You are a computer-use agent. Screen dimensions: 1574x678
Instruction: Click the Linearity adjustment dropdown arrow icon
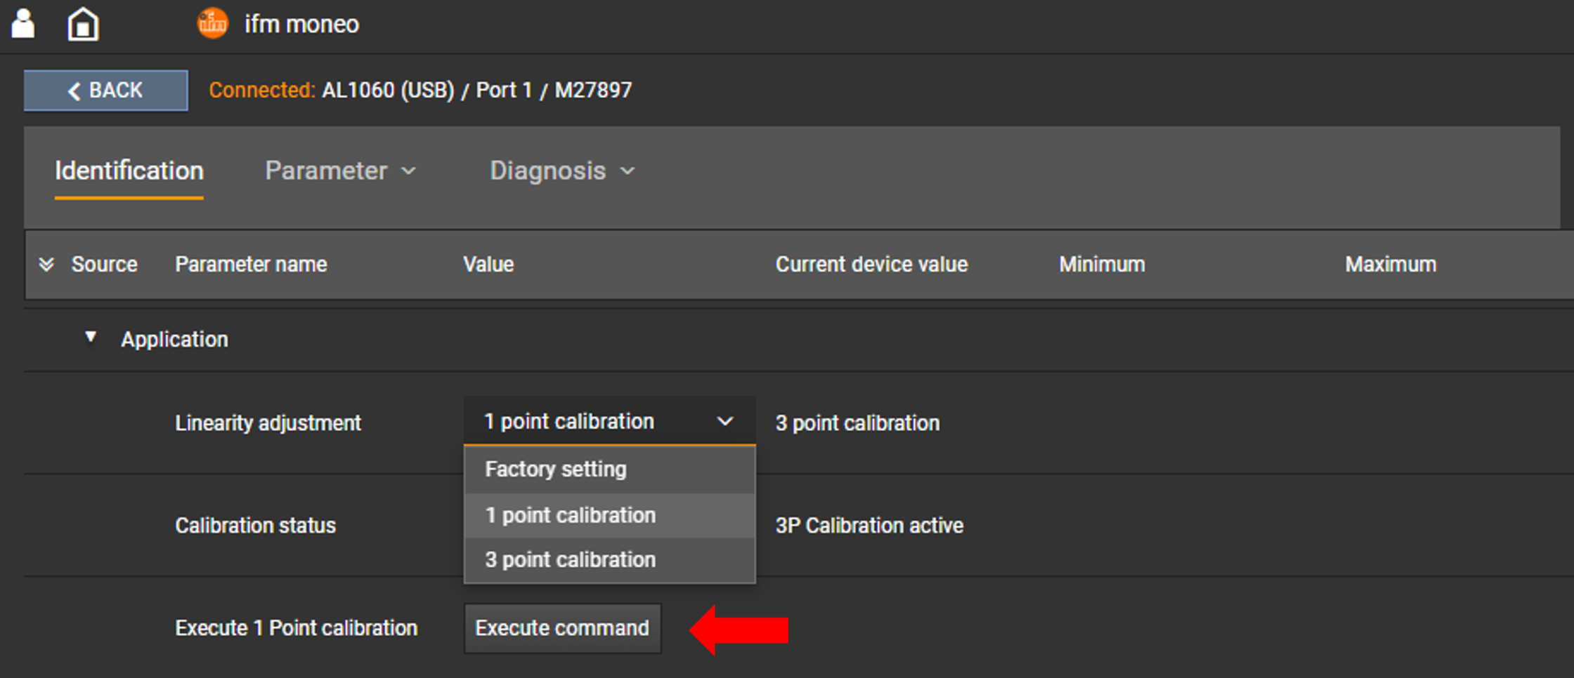[725, 421]
